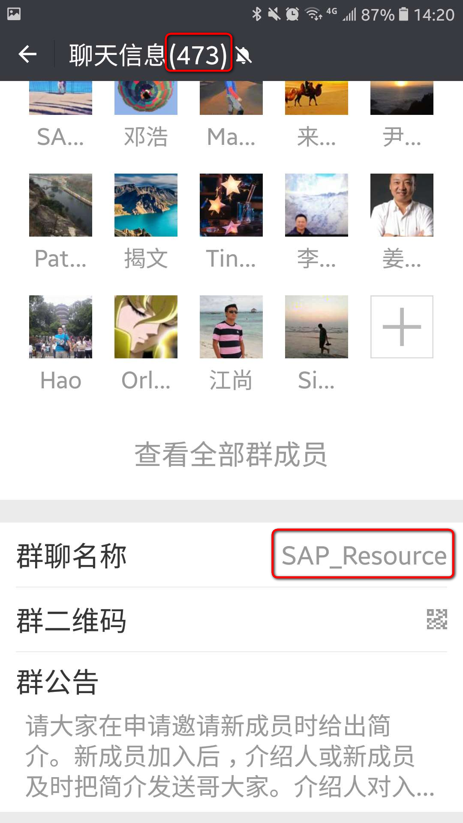
Task: Tap the gallery icon in status bar
Action: coord(14,14)
